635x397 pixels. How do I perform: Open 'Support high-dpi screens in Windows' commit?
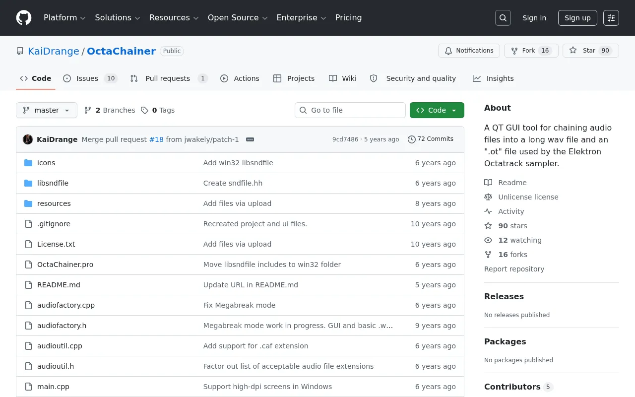(267, 387)
